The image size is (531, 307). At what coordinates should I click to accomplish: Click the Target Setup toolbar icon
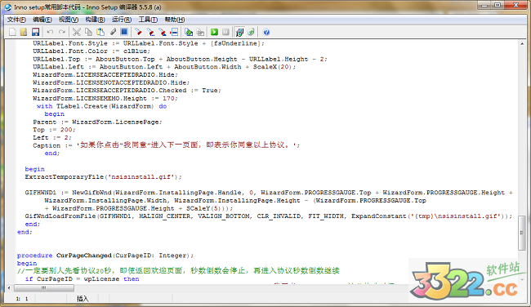coord(239,32)
